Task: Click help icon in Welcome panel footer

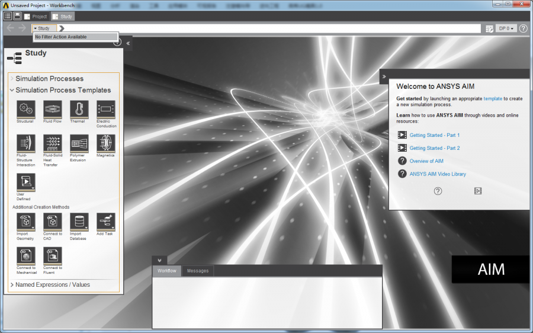Action: (438, 191)
